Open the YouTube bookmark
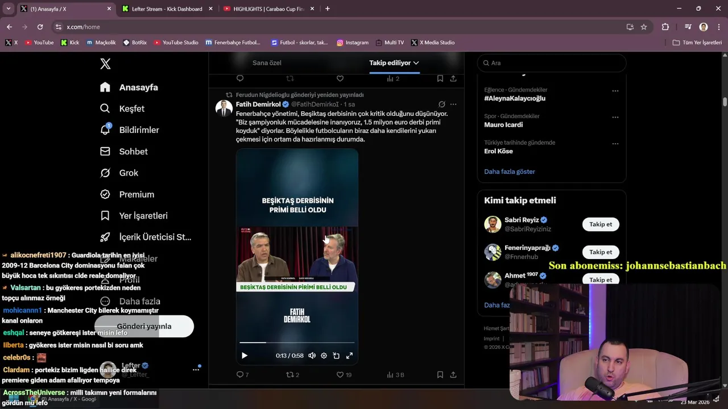Screen dimensions: 728x409 [39, 43]
